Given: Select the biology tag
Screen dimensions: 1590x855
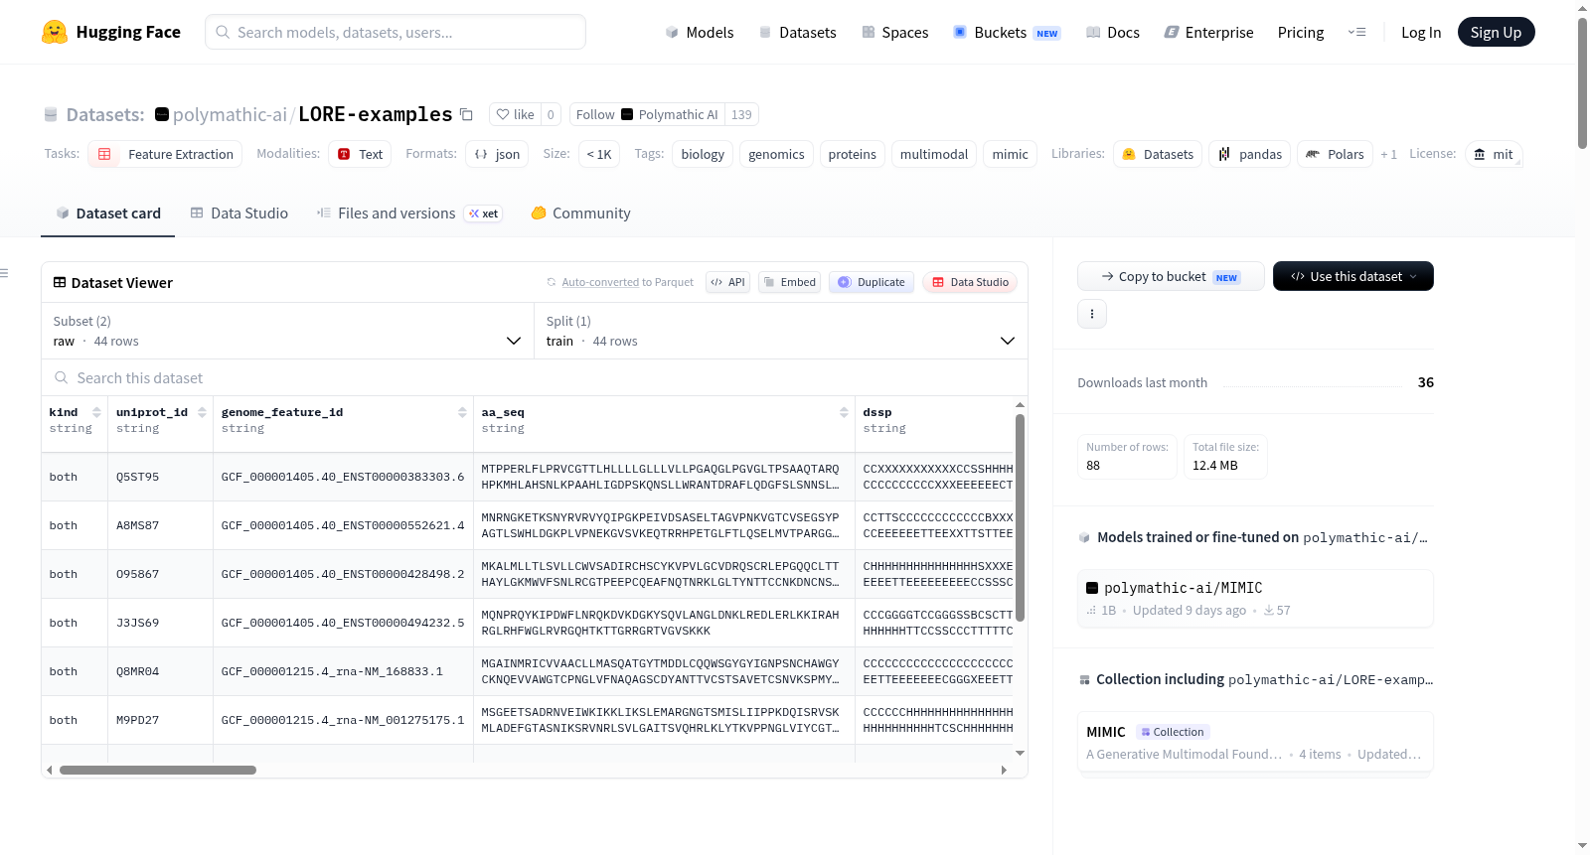Looking at the screenshot, I should click(x=703, y=154).
